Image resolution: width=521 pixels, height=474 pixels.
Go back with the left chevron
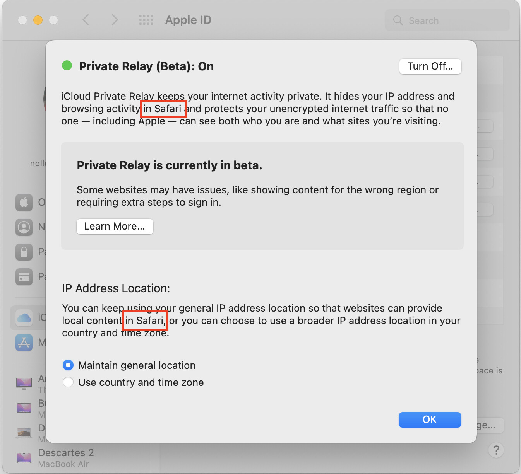coord(86,20)
